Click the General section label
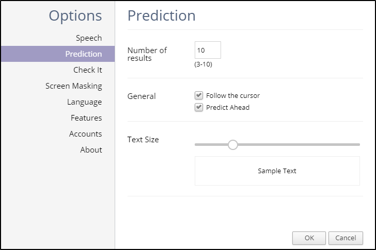 (142, 96)
